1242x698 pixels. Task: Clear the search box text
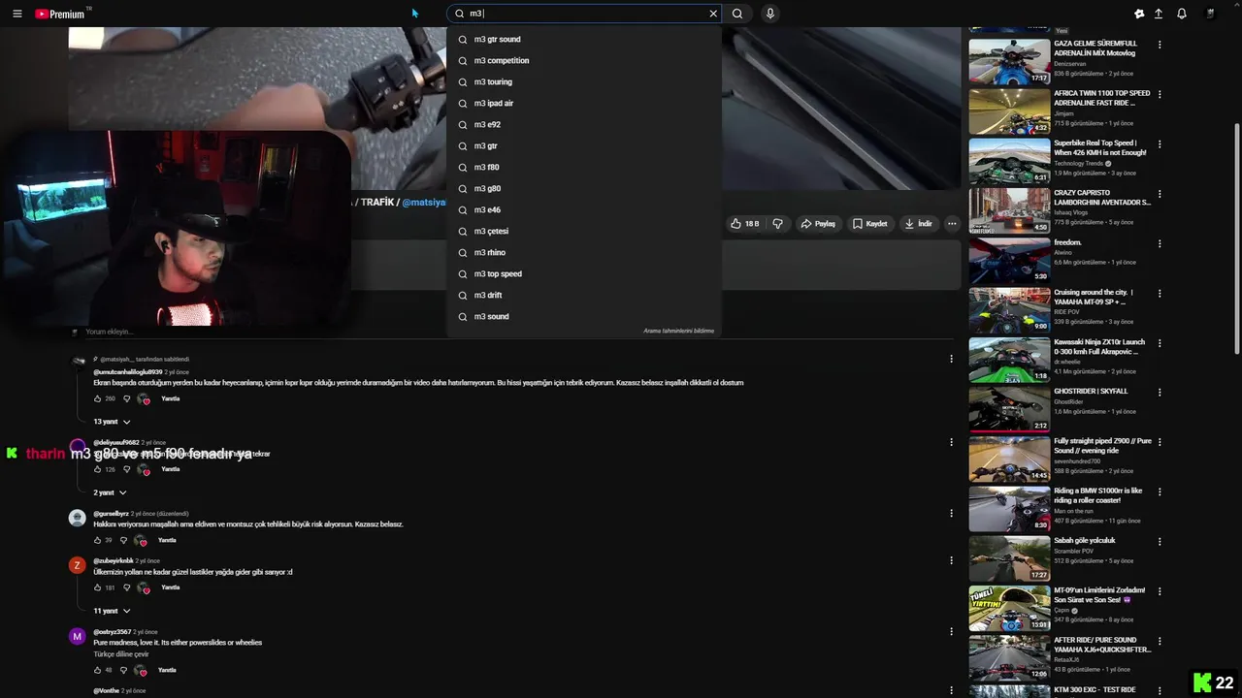[x=713, y=14]
